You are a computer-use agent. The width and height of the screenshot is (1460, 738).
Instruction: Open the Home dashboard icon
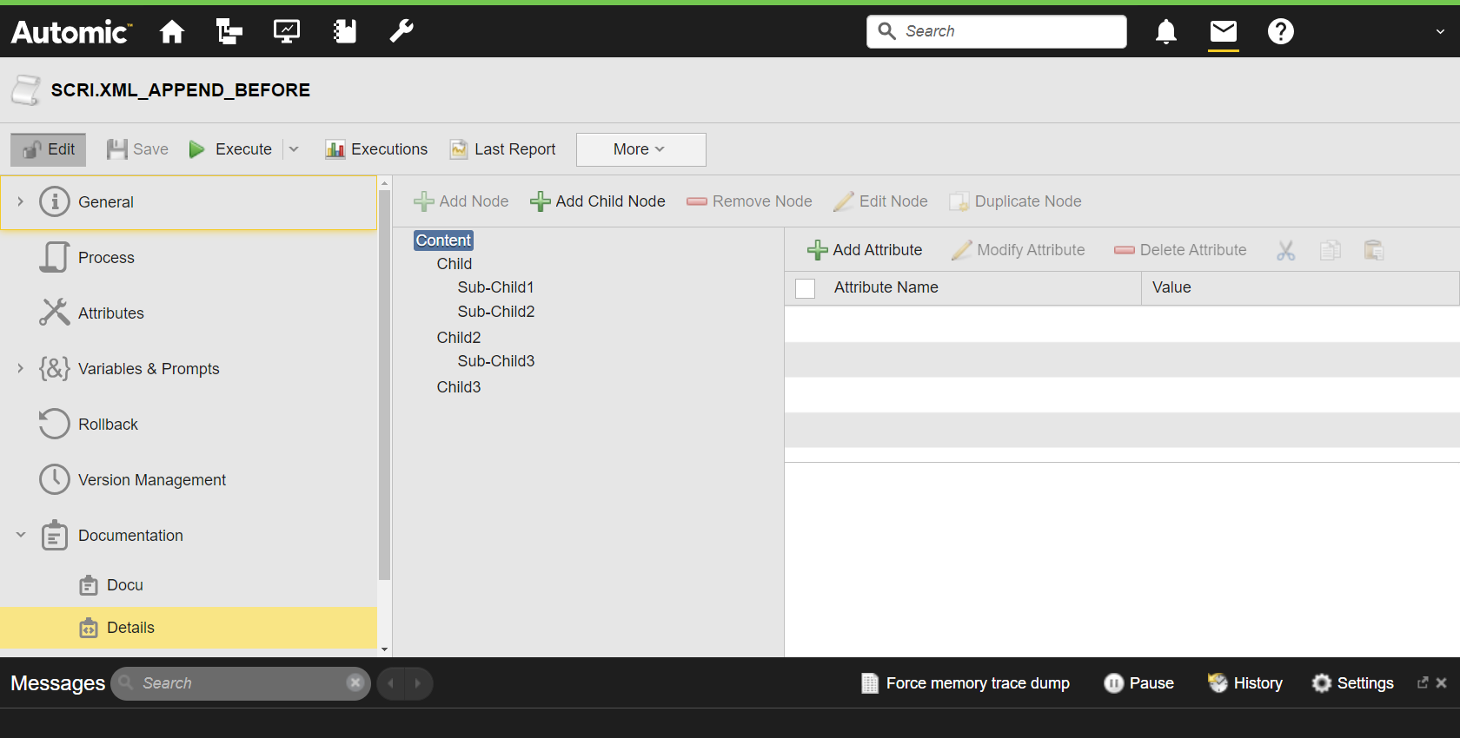(172, 32)
